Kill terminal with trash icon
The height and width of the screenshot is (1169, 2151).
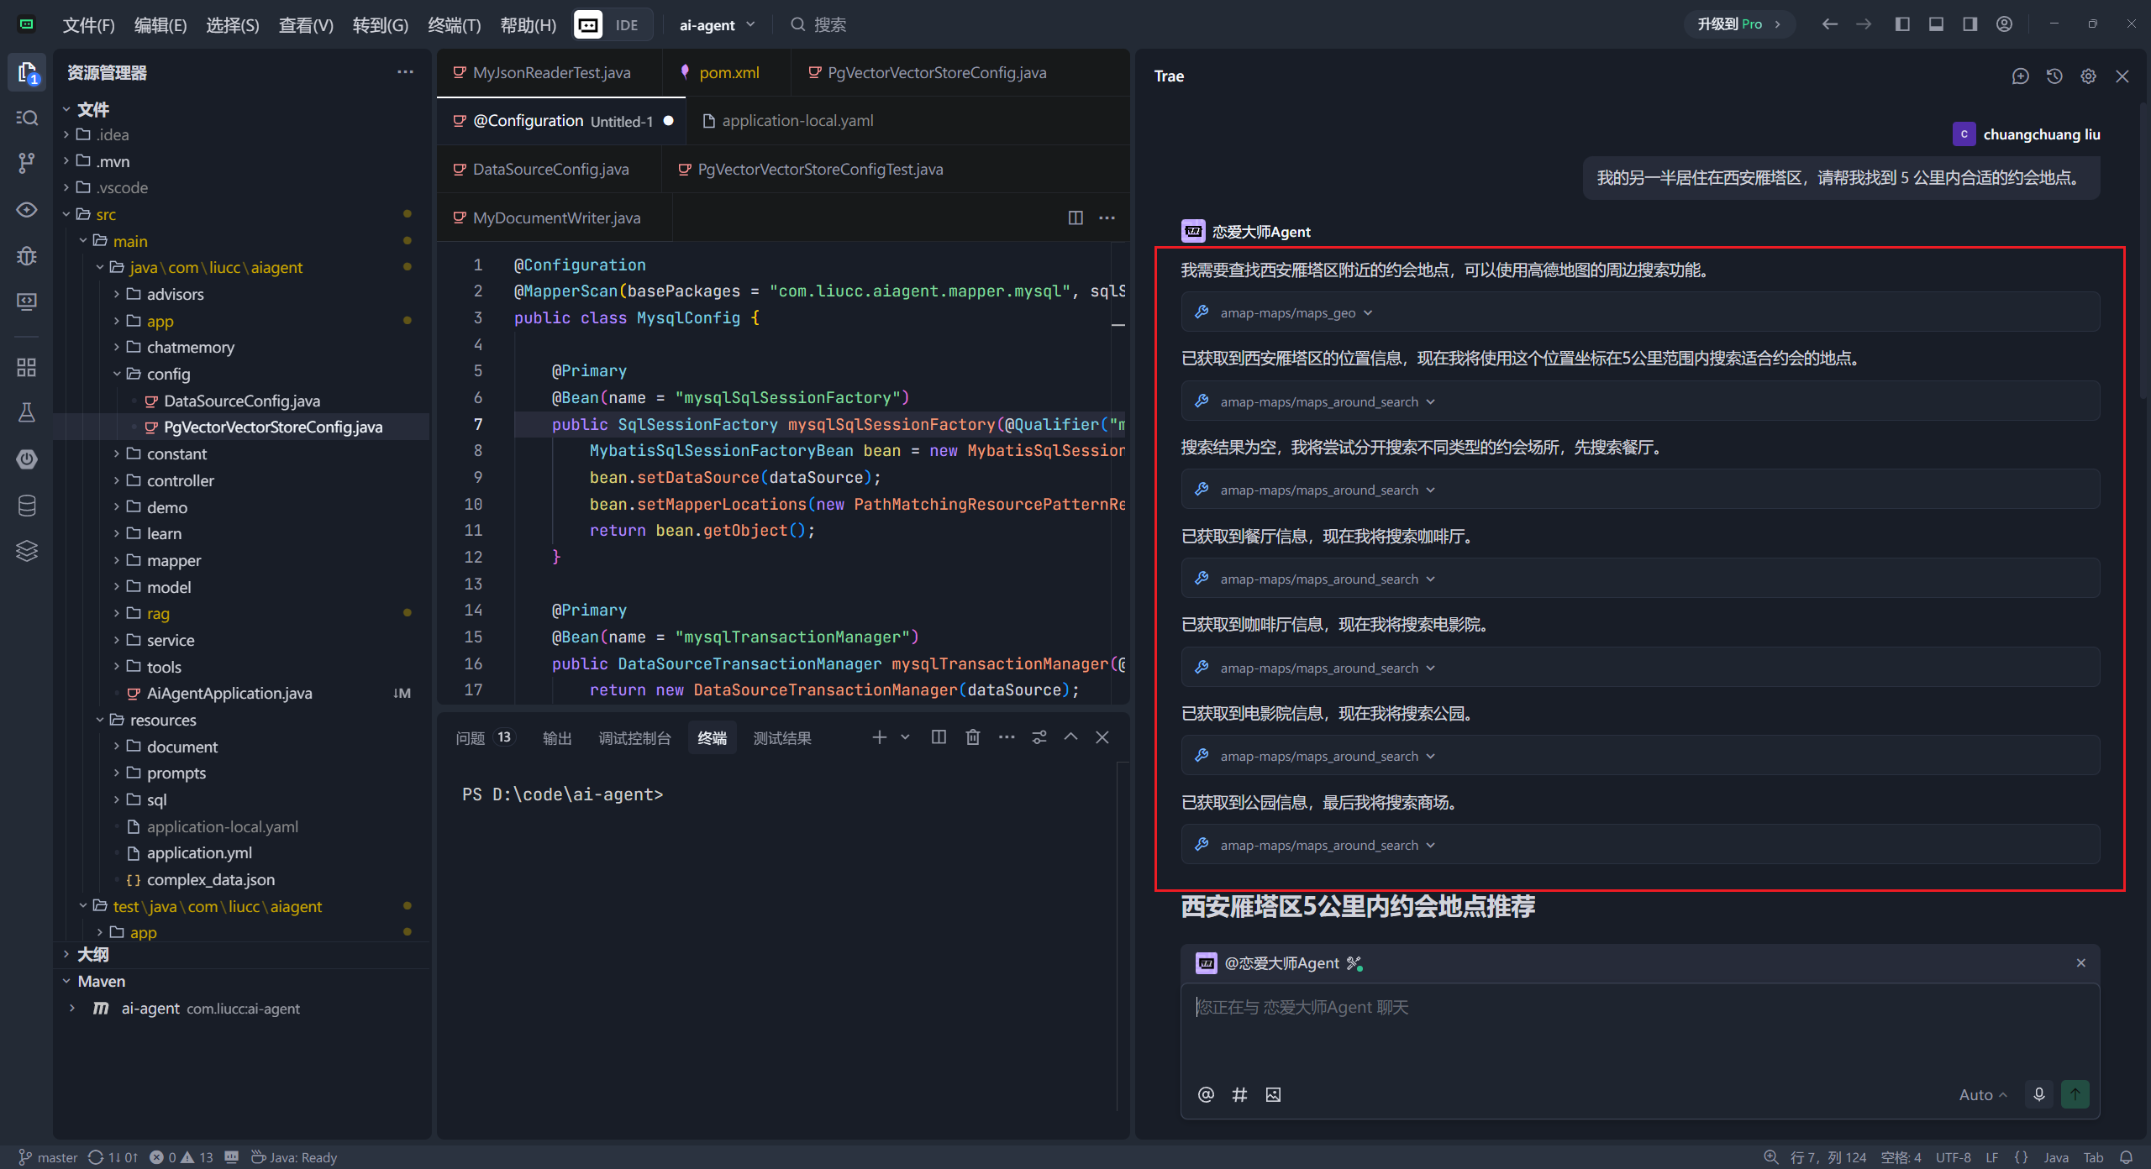pos(973,737)
